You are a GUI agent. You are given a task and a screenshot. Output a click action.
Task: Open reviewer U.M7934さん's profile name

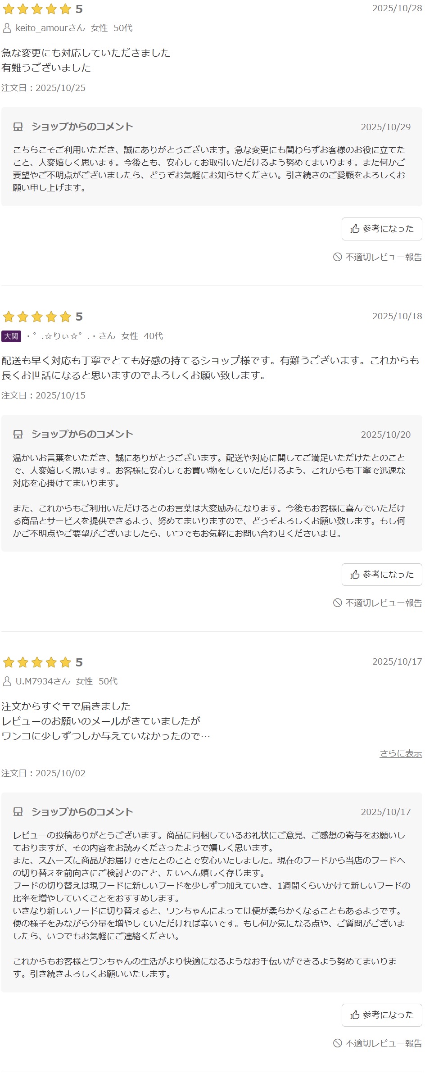[x=43, y=681]
